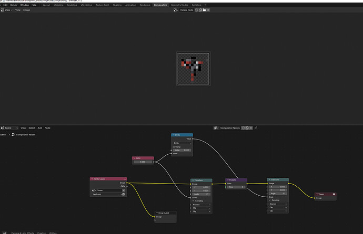This screenshot has height=234, width=363.
Task: Switch to the Geometry Nodes workspace tab
Action: [179, 5]
